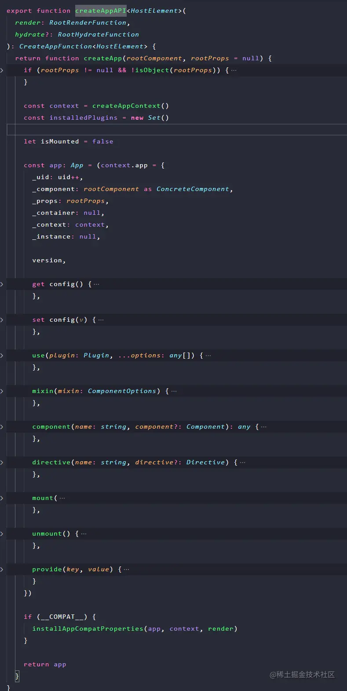Click the _props property

click(45, 201)
